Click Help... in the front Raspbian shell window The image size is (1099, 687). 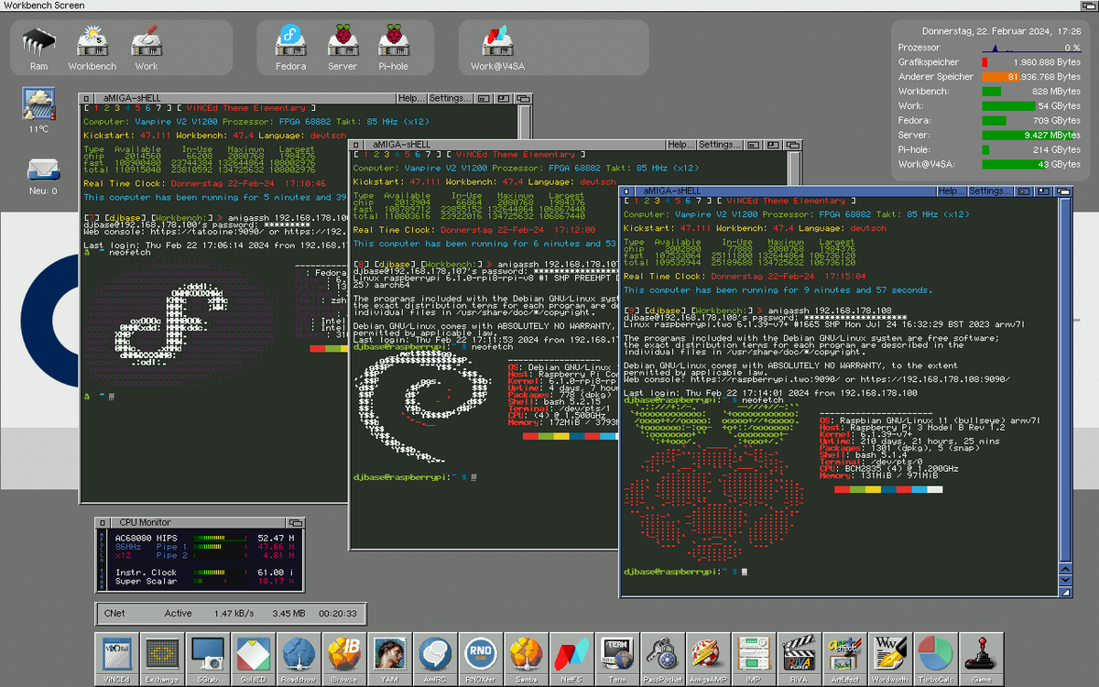point(952,191)
